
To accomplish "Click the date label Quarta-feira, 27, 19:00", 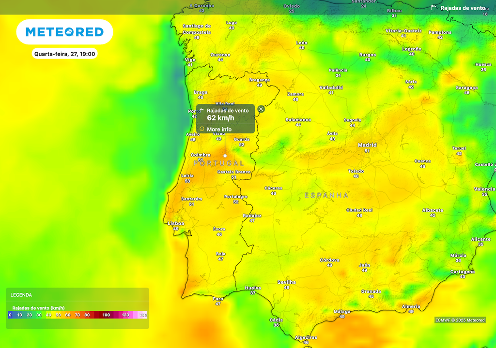I will pos(64,54).
